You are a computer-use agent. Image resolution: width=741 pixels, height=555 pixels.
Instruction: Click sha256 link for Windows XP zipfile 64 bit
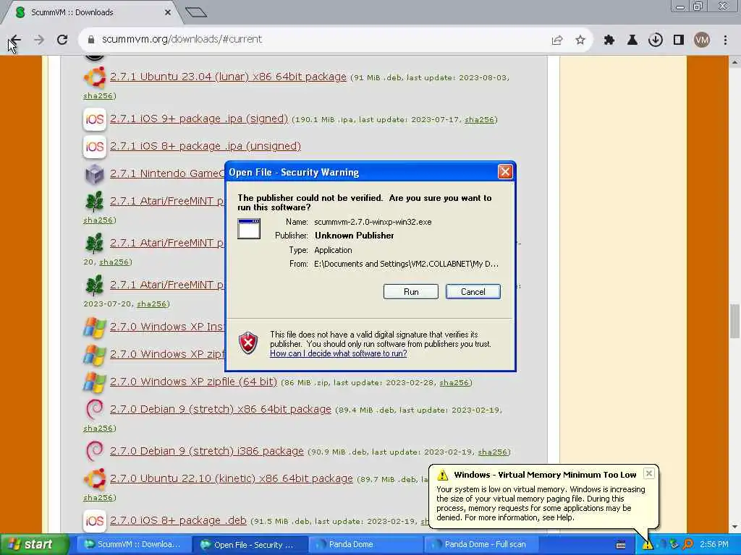pos(454,383)
